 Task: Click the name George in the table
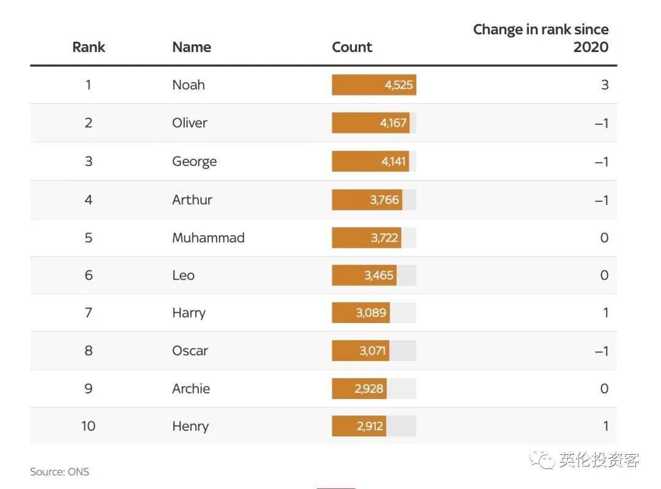[x=194, y=162]
